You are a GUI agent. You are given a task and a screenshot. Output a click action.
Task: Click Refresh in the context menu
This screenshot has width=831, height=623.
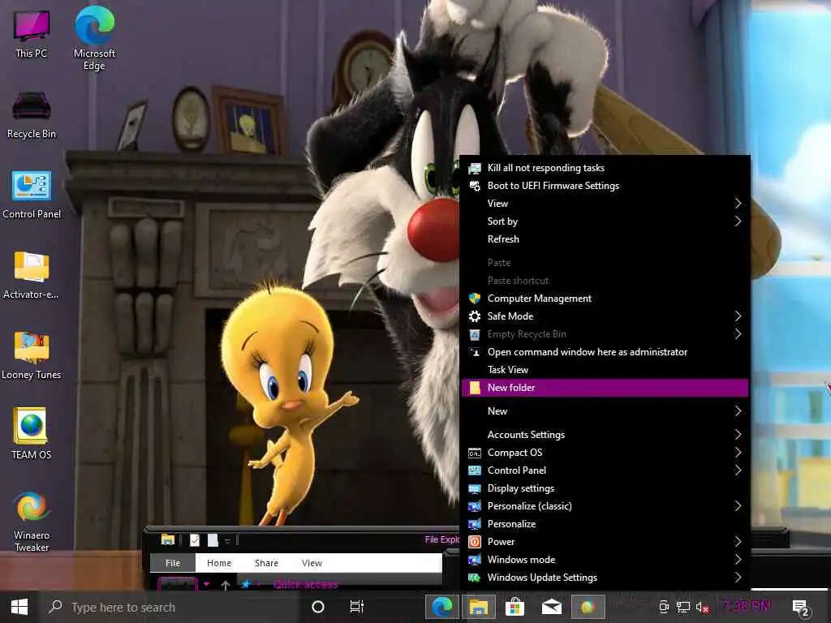[605, 239]
